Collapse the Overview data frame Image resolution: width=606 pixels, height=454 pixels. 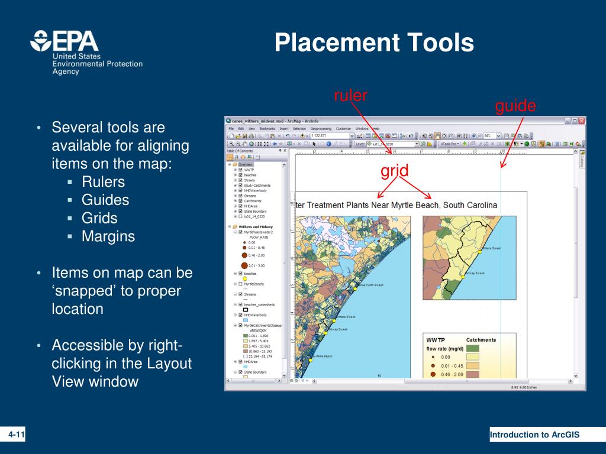[x=230, y=164]
